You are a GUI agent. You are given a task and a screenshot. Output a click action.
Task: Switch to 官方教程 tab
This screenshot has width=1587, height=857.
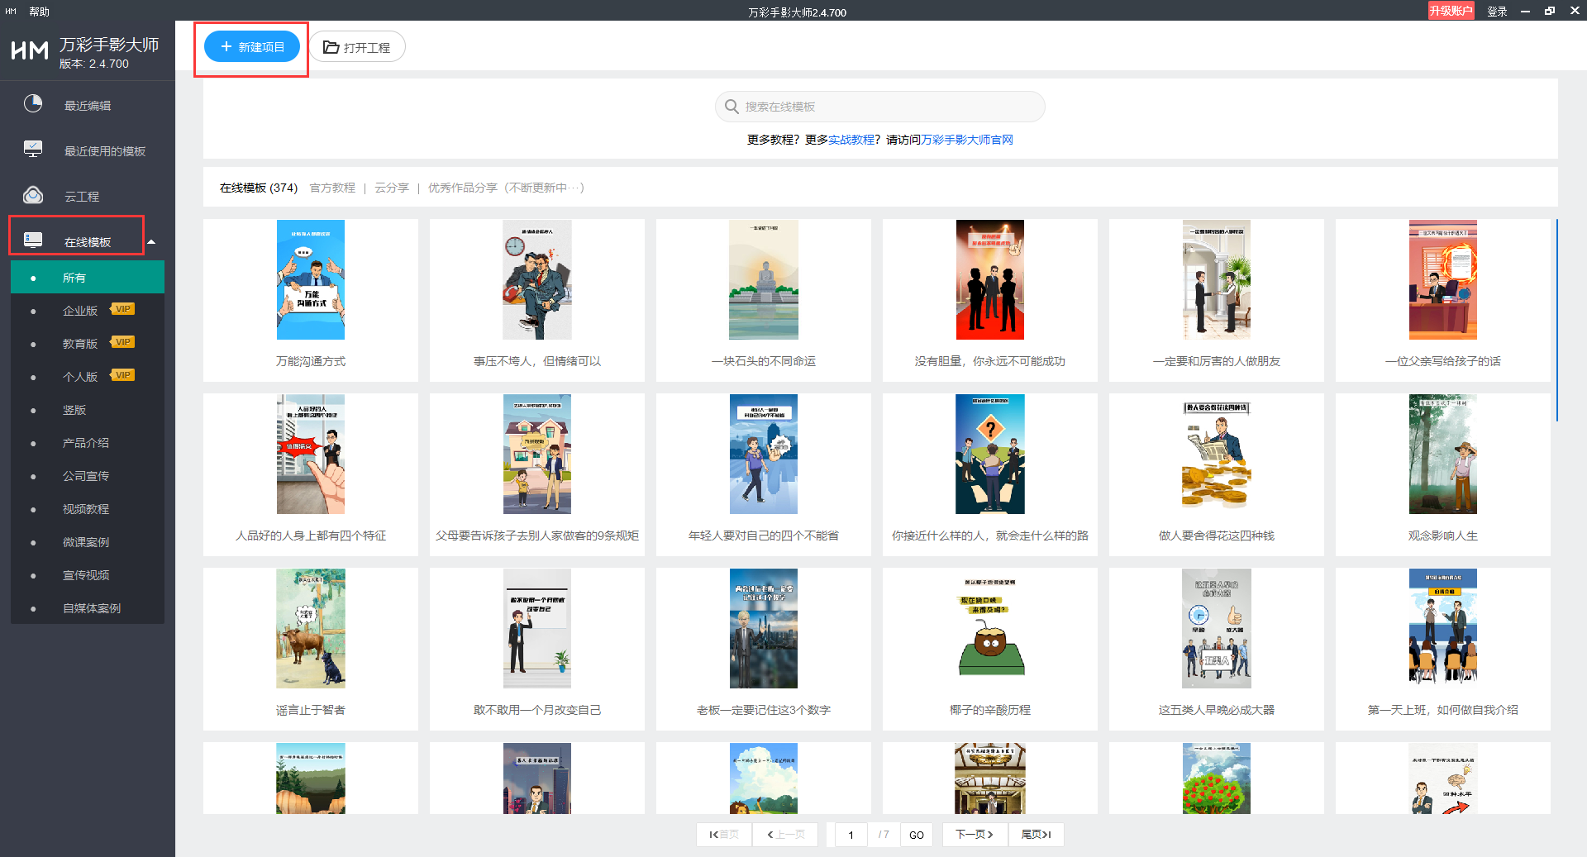point(332,188)
